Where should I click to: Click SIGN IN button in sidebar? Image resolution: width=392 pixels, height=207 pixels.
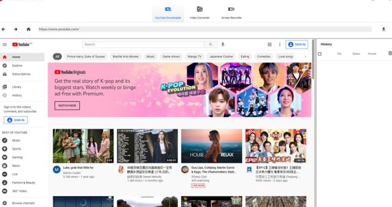(x=16, y=120)
